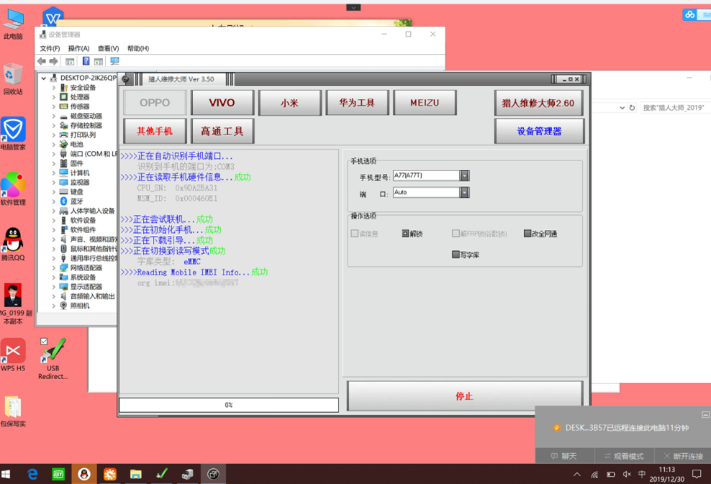Select 传感器 in the device tree
The image size is (711, 484).
(80, 106)
